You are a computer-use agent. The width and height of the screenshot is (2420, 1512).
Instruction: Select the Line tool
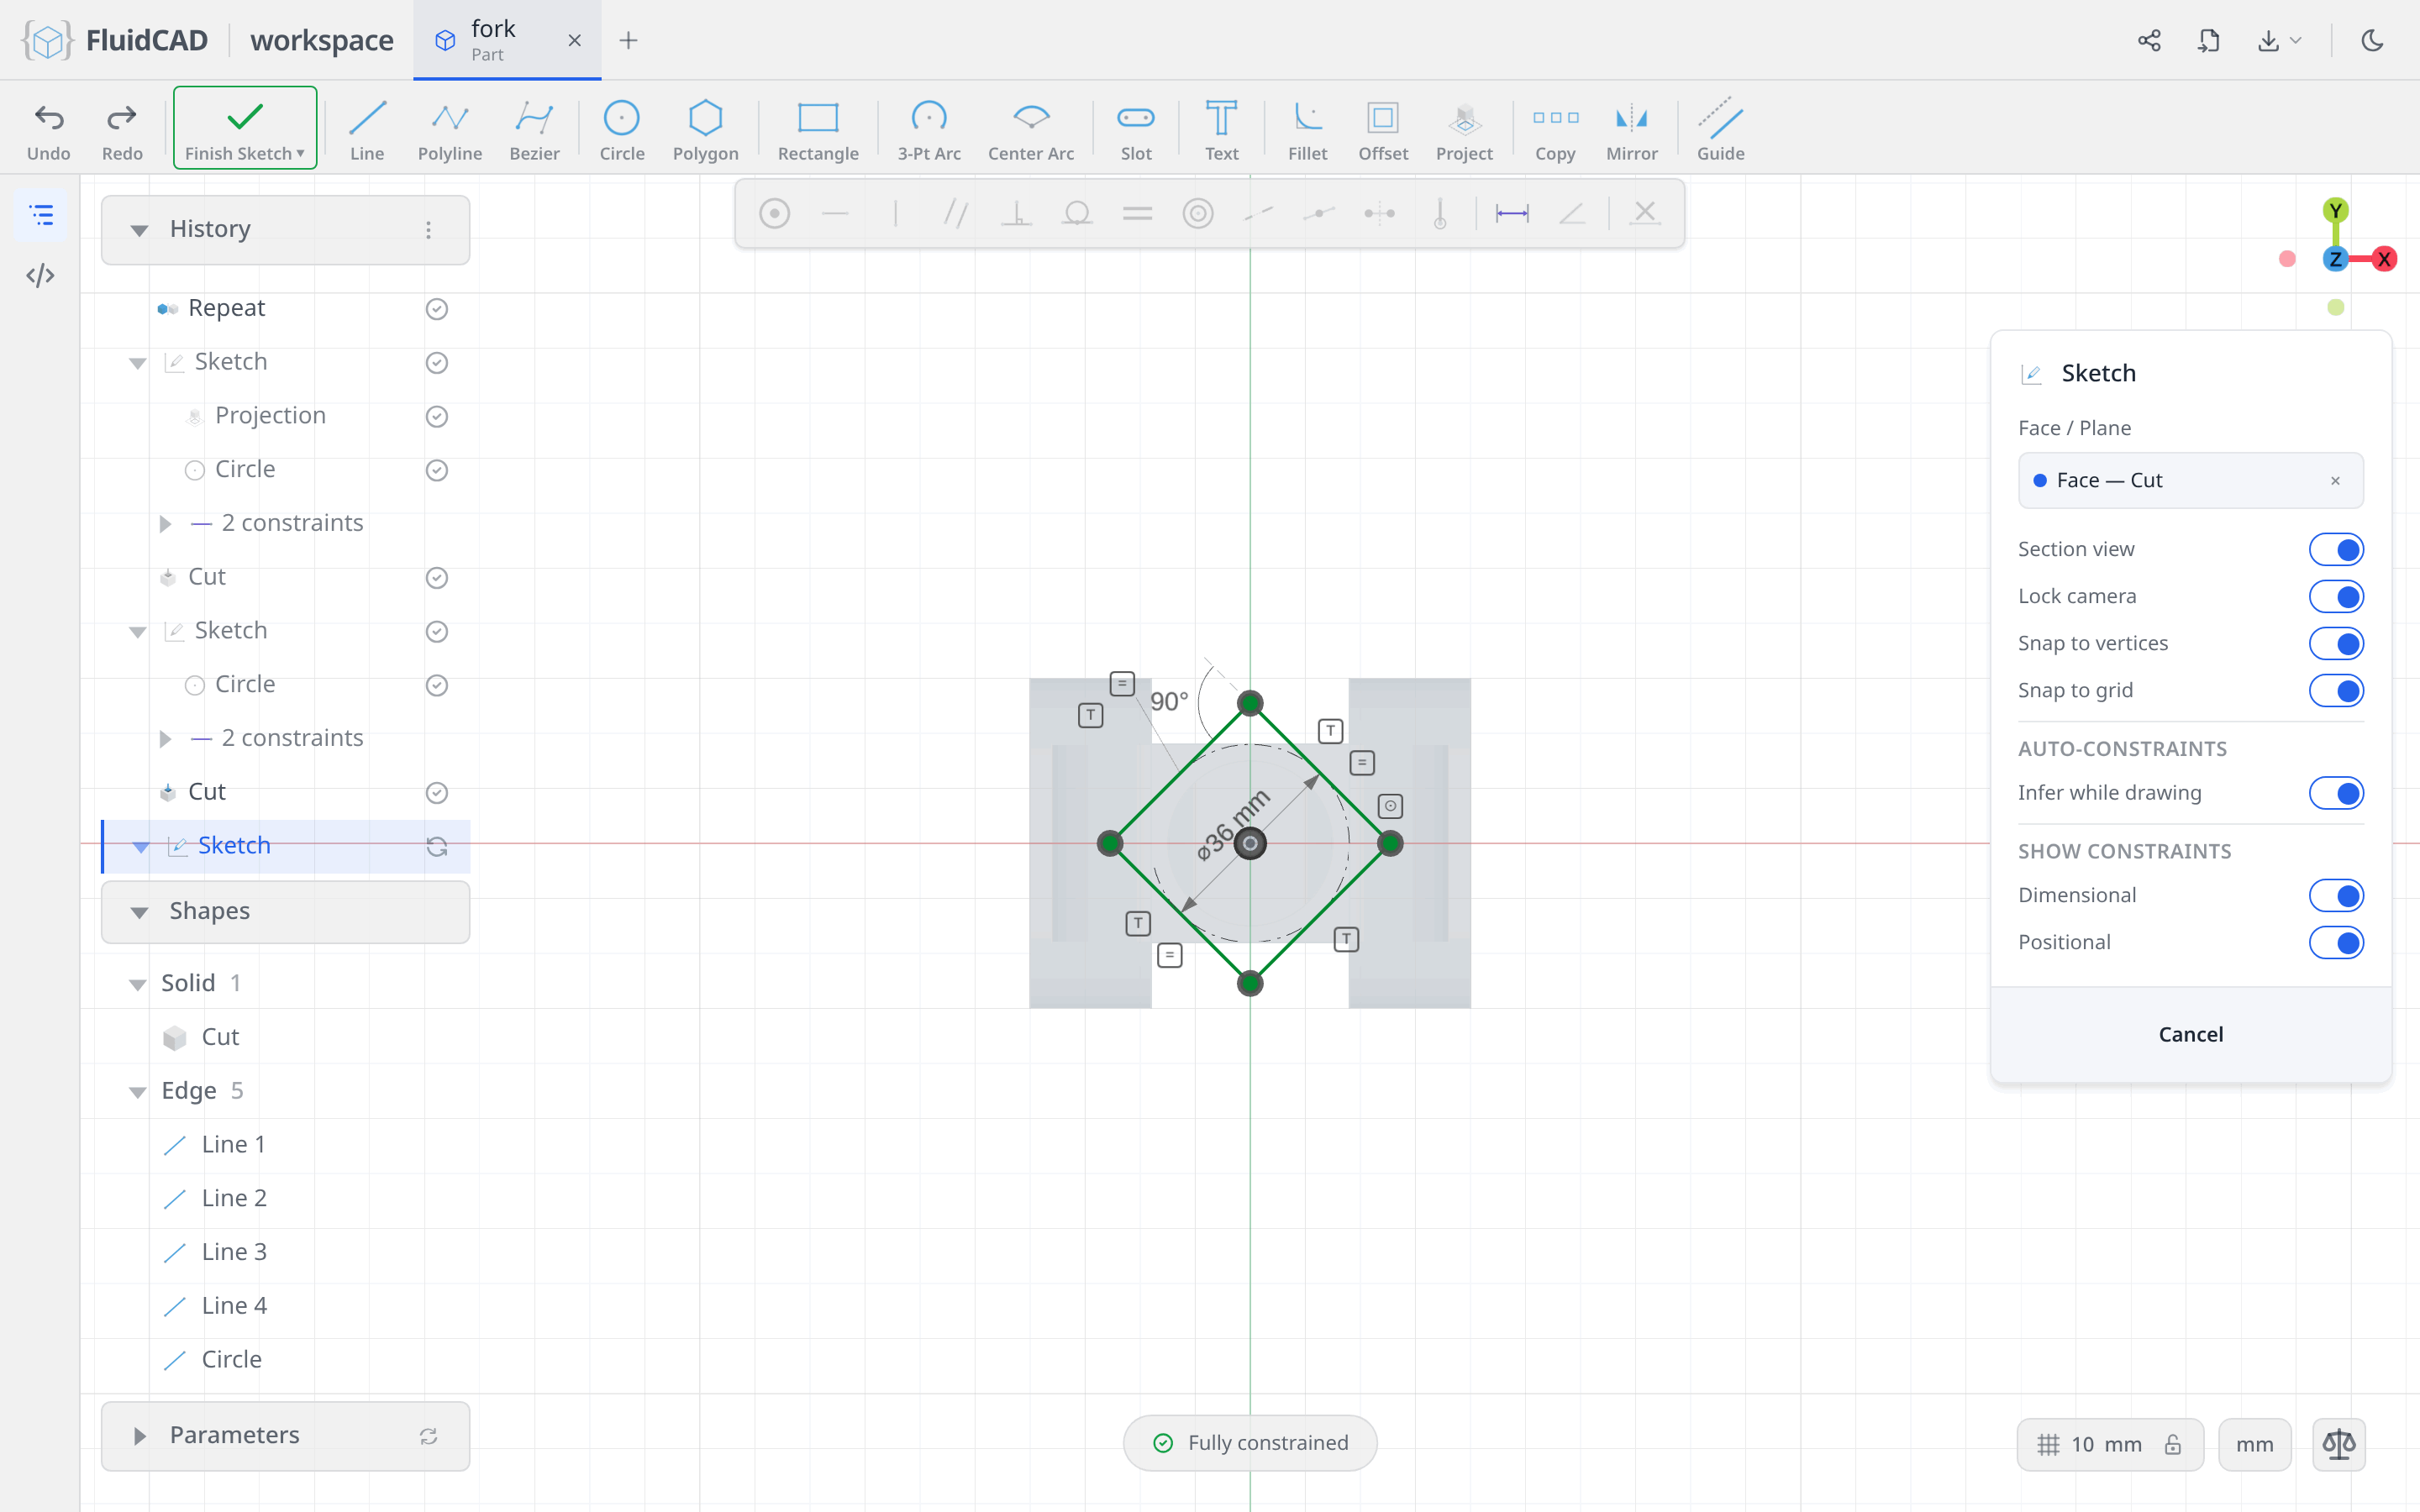pos(367,129)
